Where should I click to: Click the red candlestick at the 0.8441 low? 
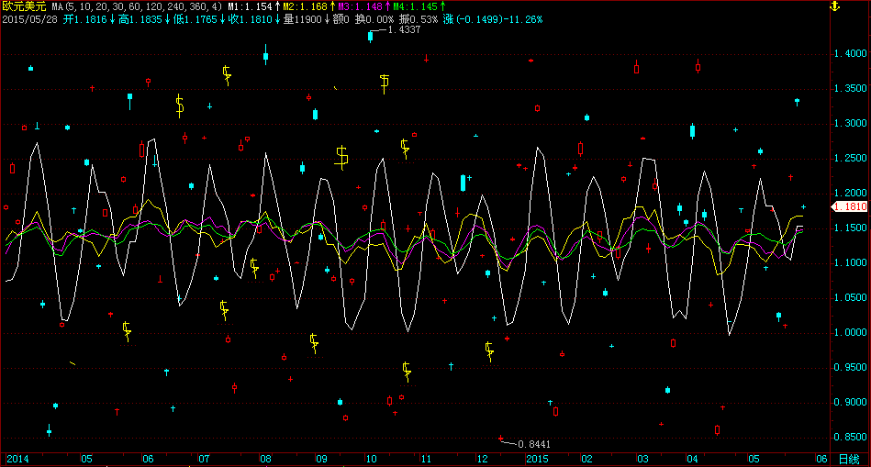(501, 439)
